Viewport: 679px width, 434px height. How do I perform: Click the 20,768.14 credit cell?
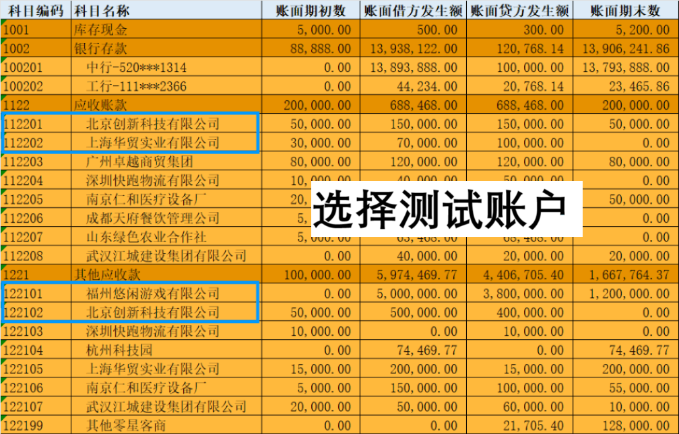(x=519, y=86)
